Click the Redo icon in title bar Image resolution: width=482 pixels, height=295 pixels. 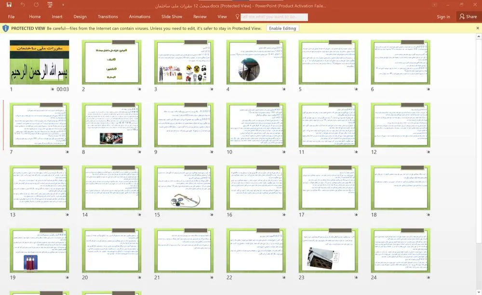click(37, 5)
